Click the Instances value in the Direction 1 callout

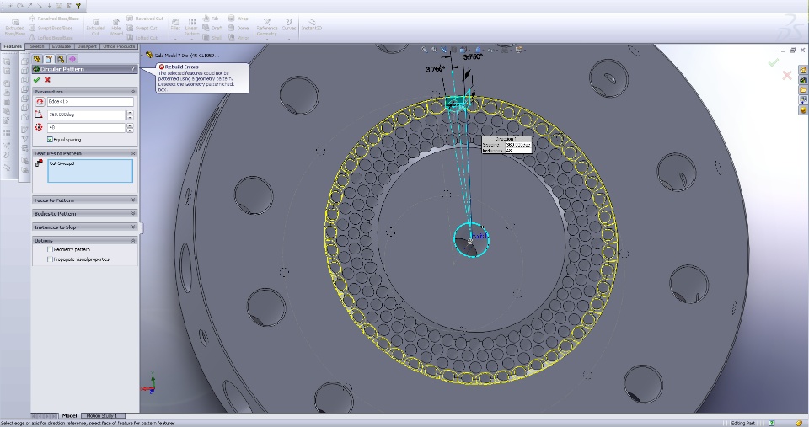point(517,151)
